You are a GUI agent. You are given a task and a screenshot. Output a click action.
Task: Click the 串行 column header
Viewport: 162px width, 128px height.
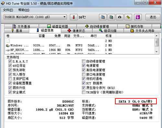[94, 36]
